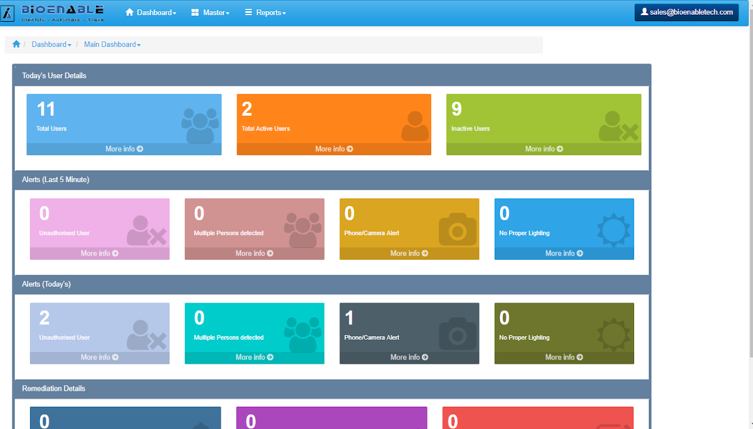This screenshot has width=753, height=429.
Task: Click the '11' Total Users count
Action: [x=46, y=109]
